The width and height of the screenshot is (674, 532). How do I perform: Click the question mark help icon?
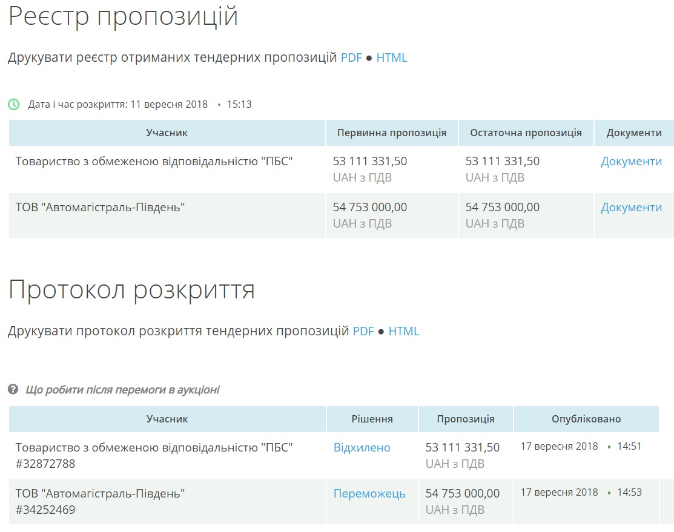(x=13, y=389)
